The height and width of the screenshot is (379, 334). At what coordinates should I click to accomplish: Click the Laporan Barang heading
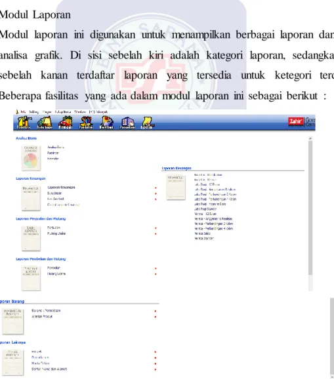[x=12, y=302]
